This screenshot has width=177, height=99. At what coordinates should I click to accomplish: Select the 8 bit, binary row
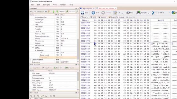(53, 73)
